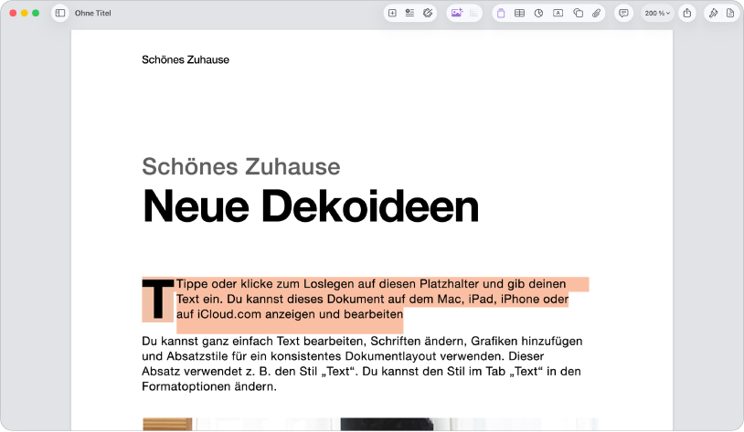
Task: Click the purple jar-shaped icon in toolbar
Action: (x=501, y=14)
